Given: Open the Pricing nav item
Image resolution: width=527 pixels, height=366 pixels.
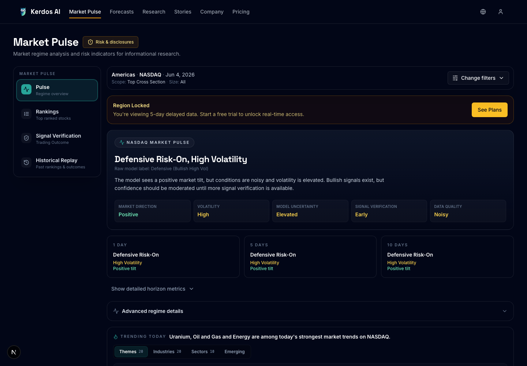Looking at the screenshot, I should 241,12.
